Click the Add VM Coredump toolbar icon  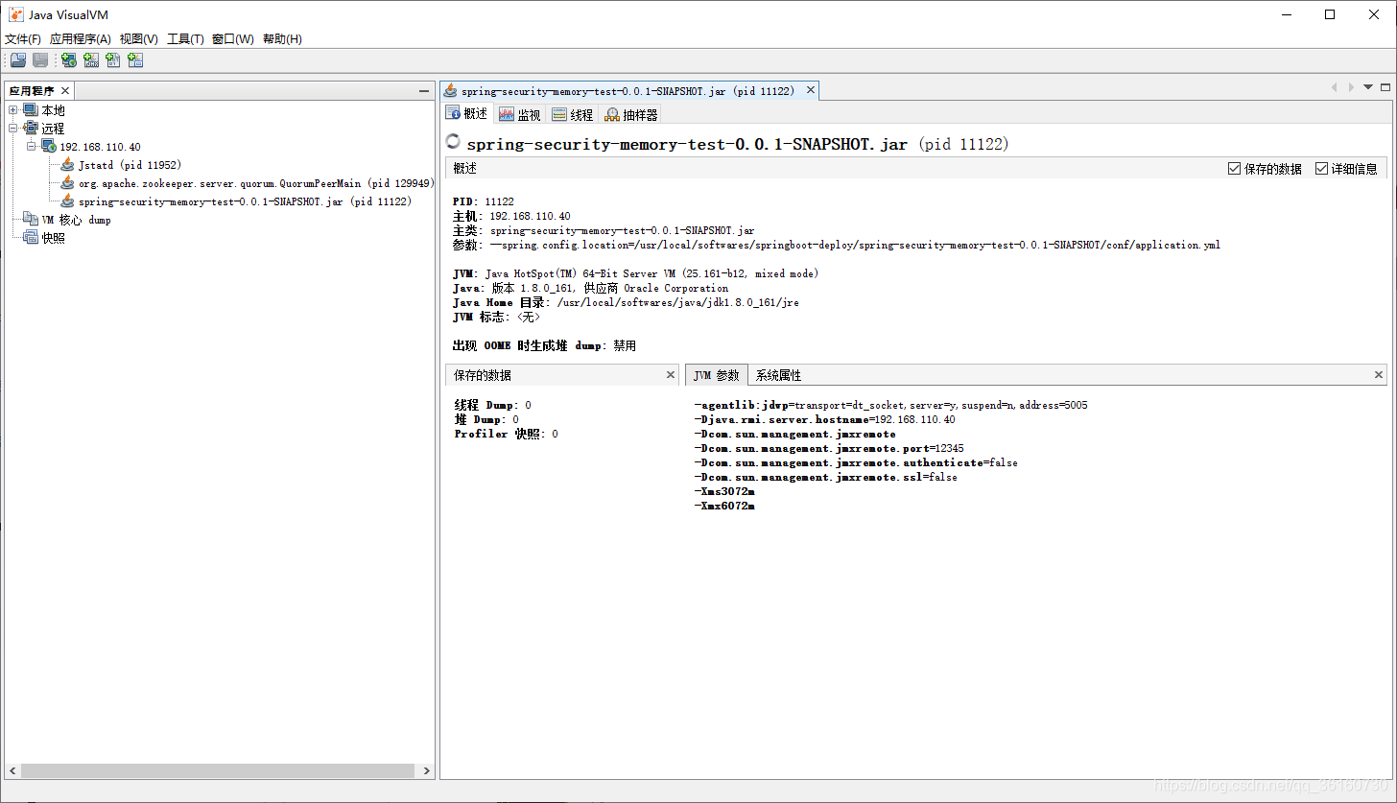pyautogui.click(x=113, y=60)
